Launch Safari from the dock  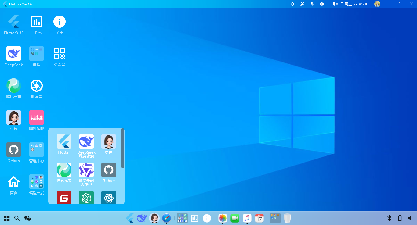pos(166,218)
